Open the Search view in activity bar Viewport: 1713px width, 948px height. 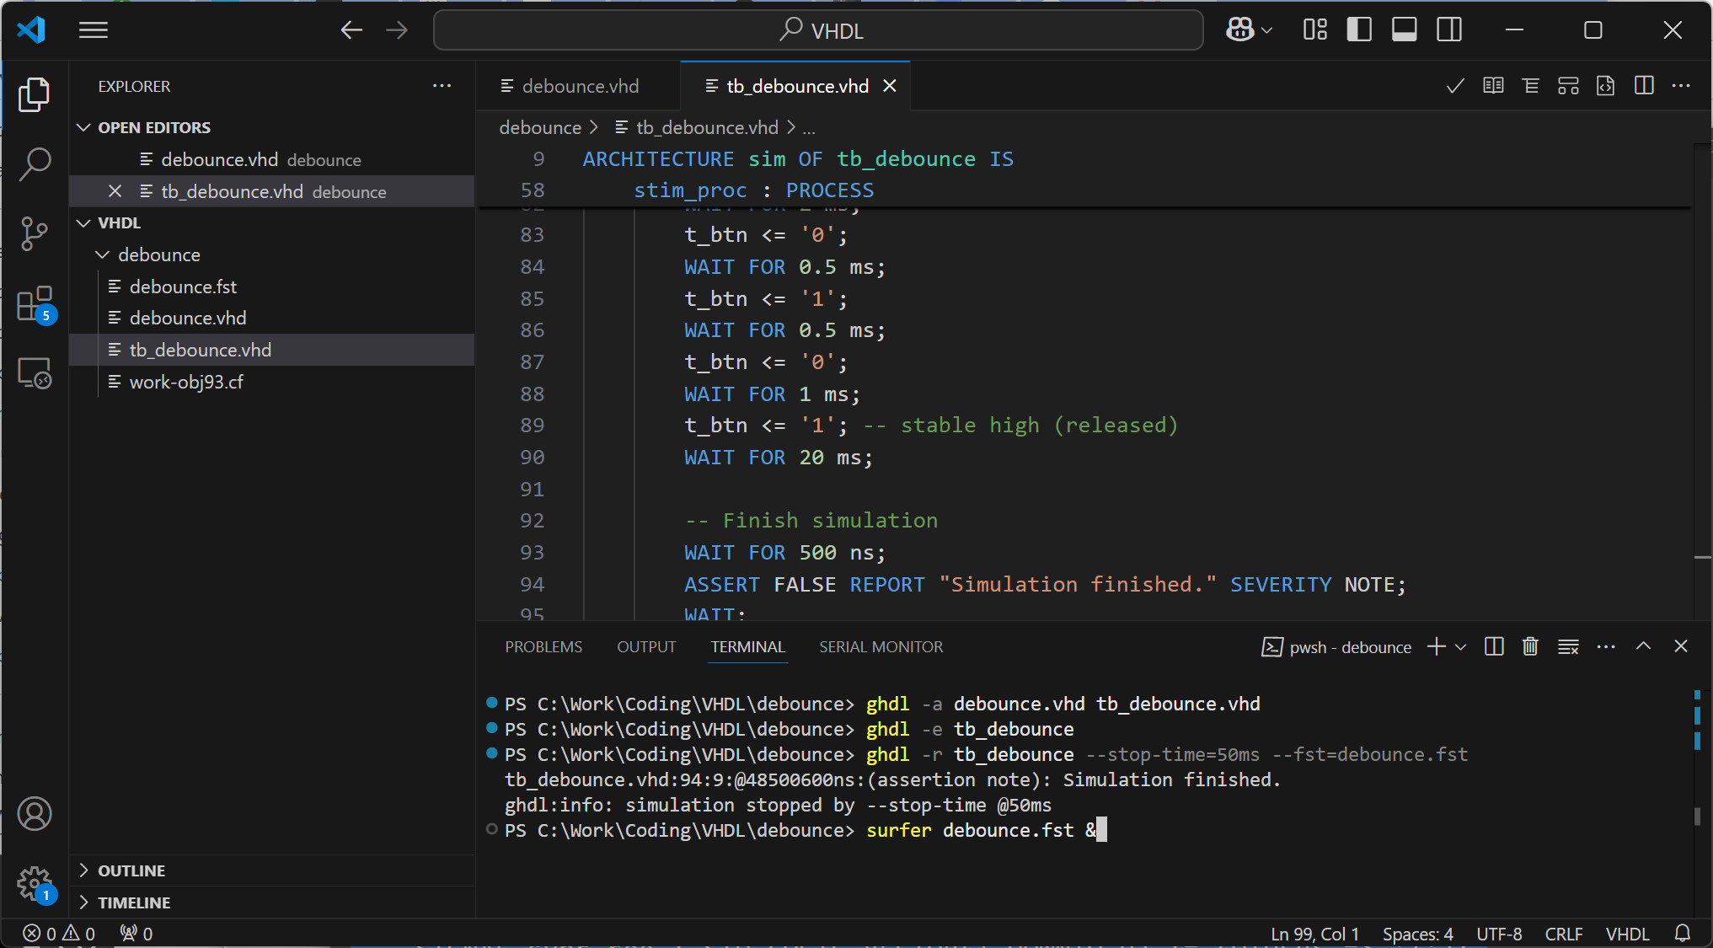coord(35,163)
